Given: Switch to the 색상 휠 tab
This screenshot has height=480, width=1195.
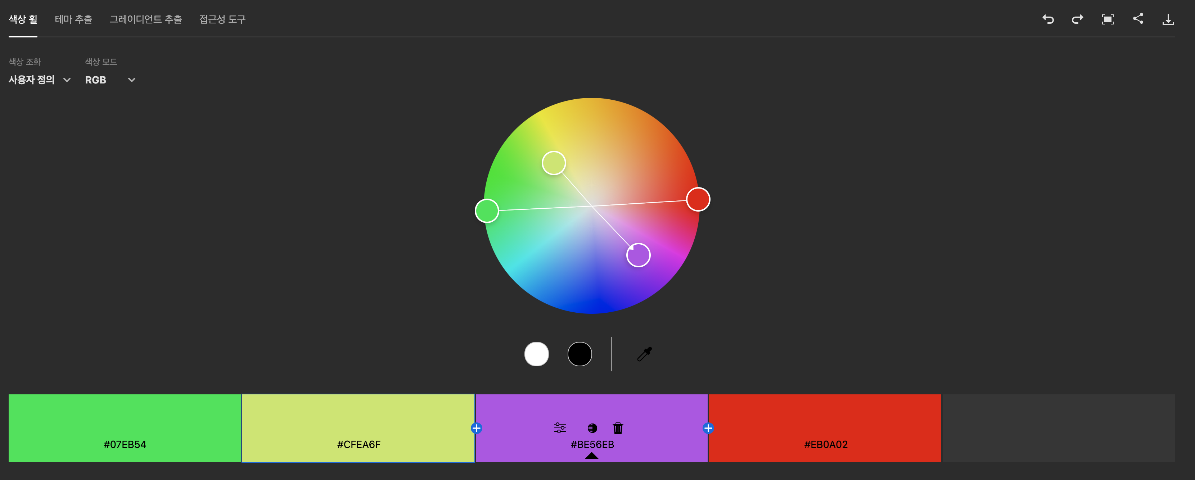Looking at the screenshot, I should pyautogui.click(x=23, y=19).
